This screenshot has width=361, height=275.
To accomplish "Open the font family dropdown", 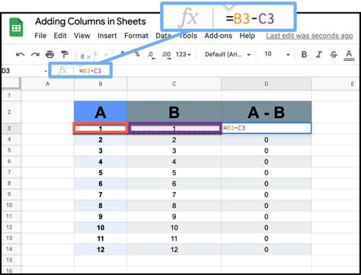I will 228,54.
